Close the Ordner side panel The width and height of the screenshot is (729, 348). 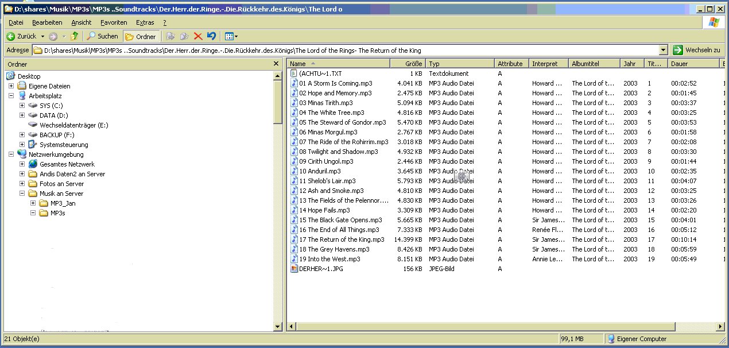276,64
